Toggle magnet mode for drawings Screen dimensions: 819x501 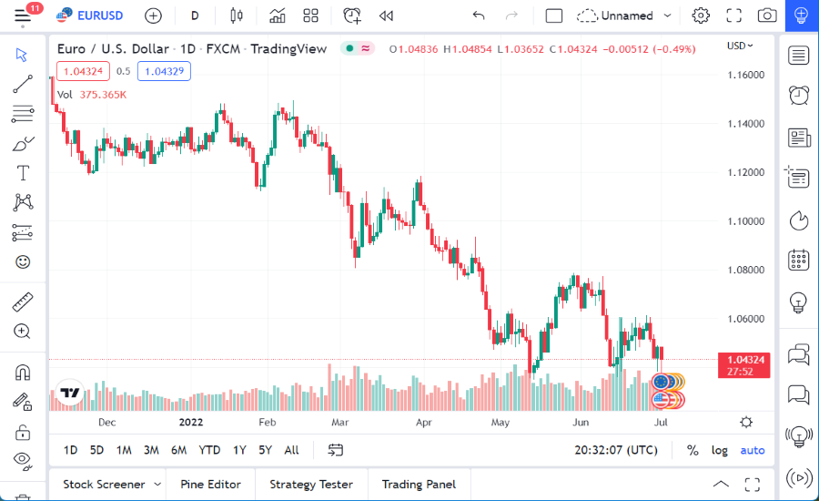pos(23,372)
